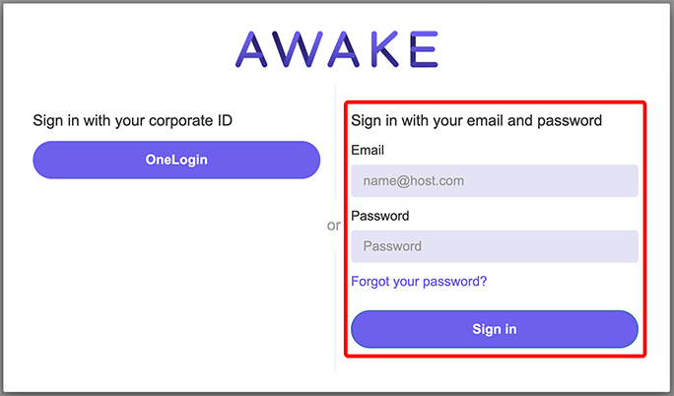
Task: Submit credentials with the Sign in button
Action: pyautogui.click(x=495, y=329)
